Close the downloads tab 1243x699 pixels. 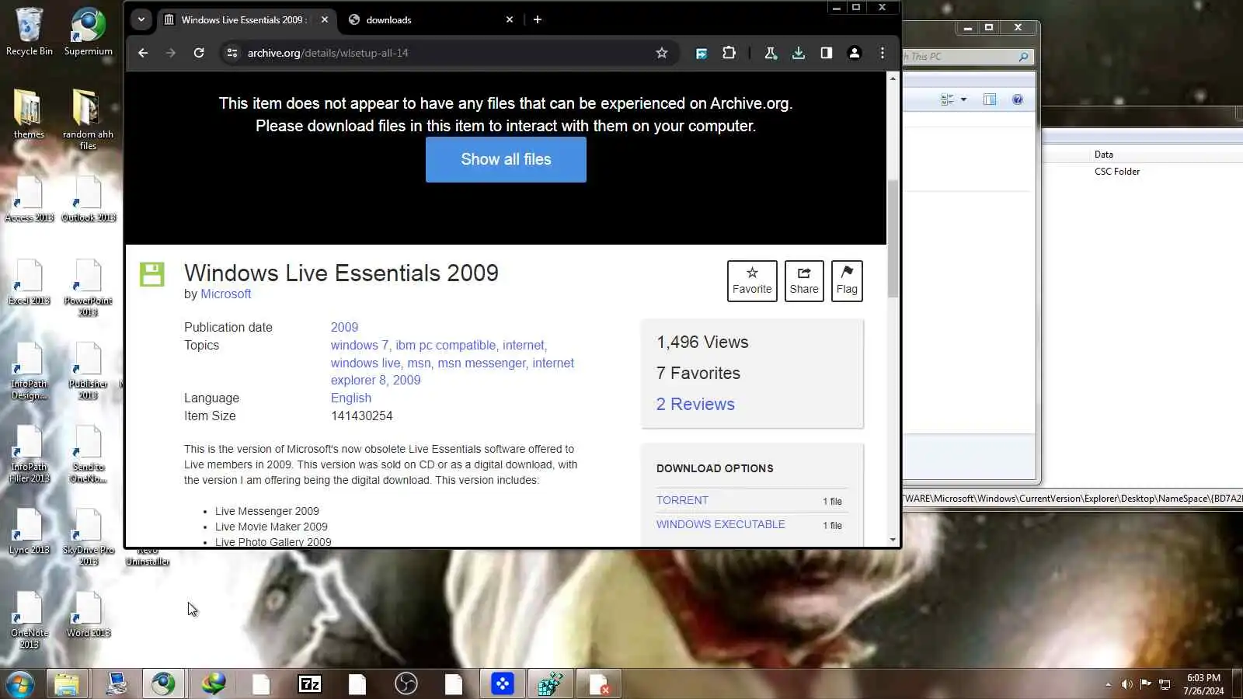coord(510,20)
